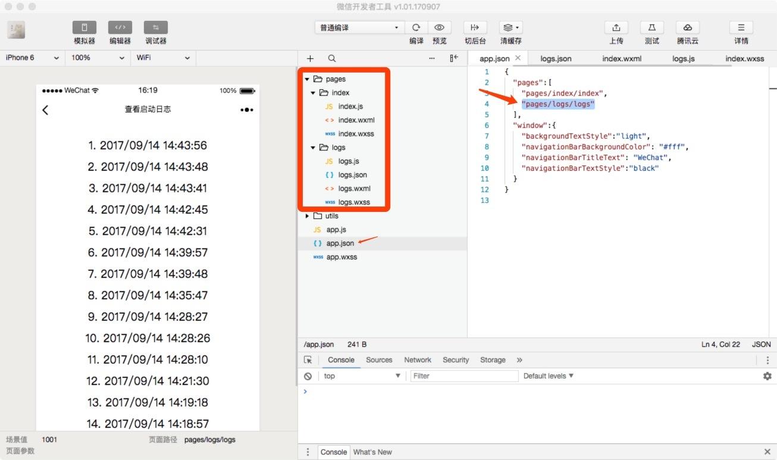Collapse the pages folder
Image resolution: width=777 pixels, height=460 pixels.
307,79
